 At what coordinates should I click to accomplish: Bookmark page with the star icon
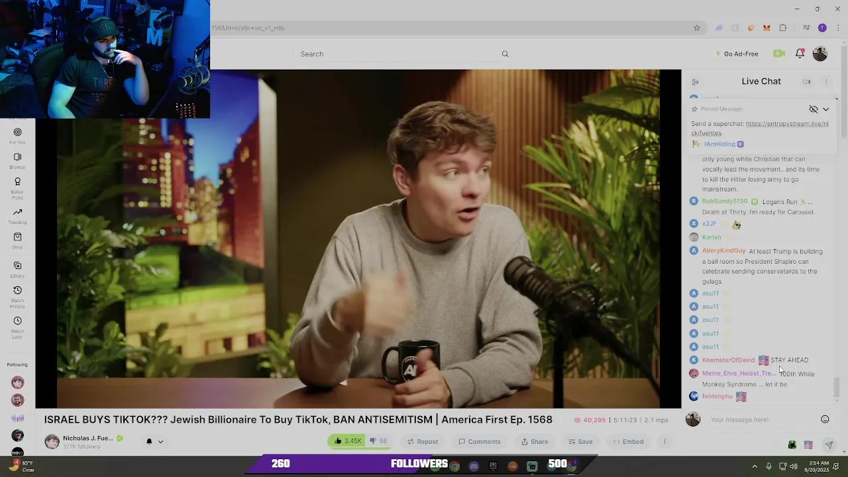tap(697, 28)
